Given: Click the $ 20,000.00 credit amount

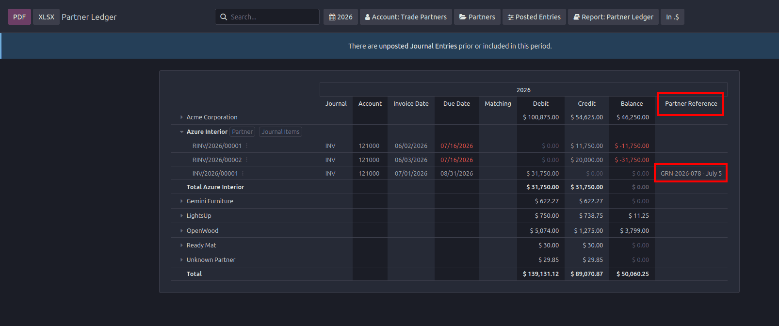Looking at the screenshot, I should coord(586,160).
